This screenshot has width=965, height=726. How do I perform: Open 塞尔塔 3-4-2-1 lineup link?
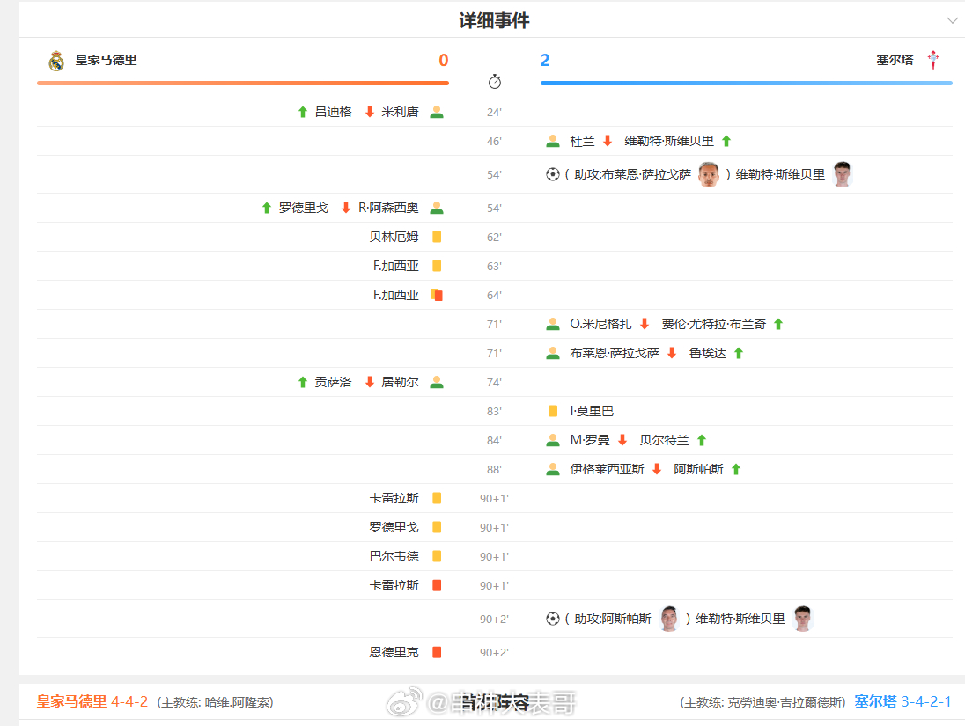coord(902,701)
